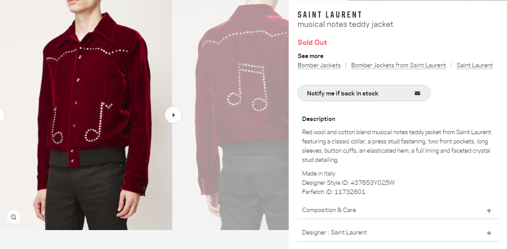Click Notify me if back in stock

(x=364, y=93)
